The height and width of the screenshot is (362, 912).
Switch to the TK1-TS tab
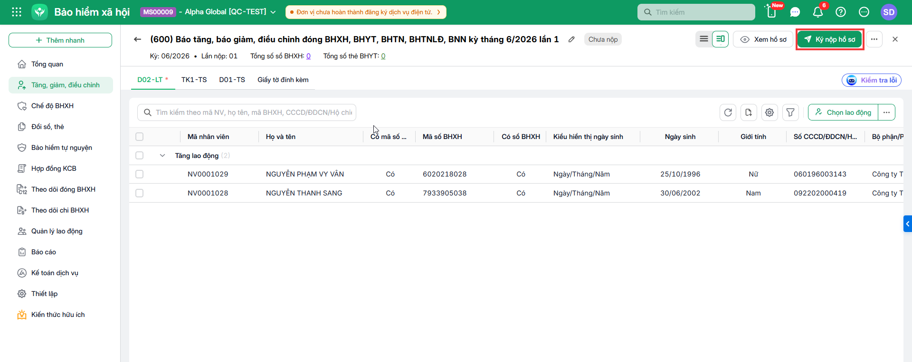194,80
